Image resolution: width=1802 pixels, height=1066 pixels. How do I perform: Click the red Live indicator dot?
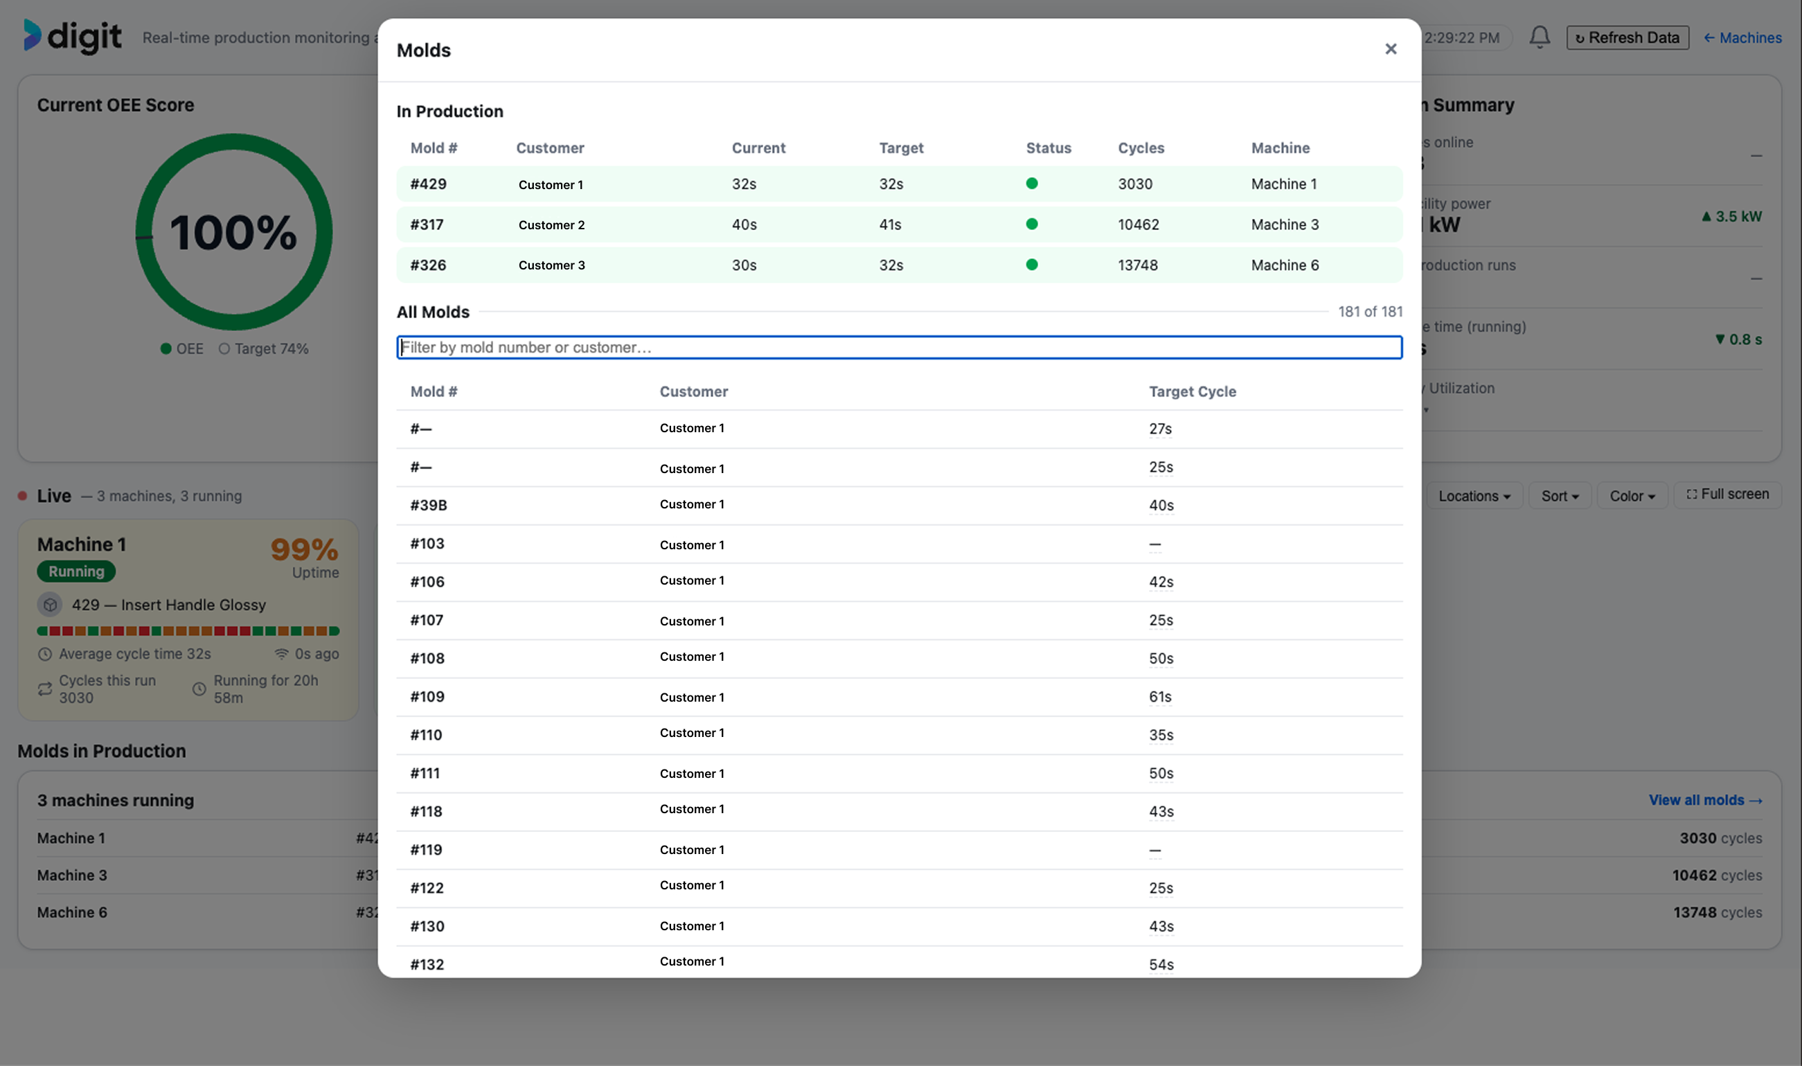tap(22, 496)
